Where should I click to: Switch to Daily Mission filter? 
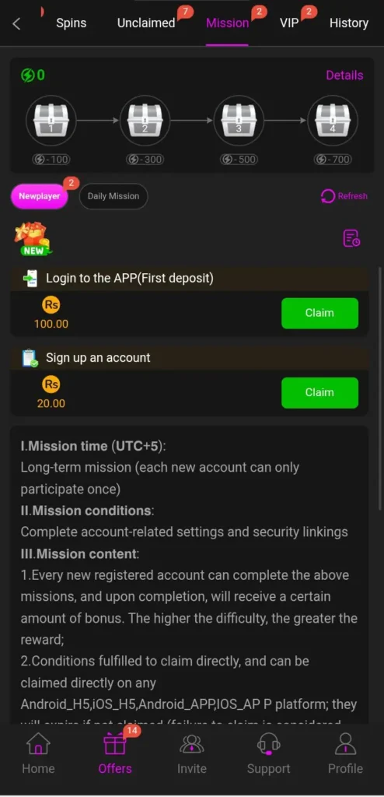[113, 196]
